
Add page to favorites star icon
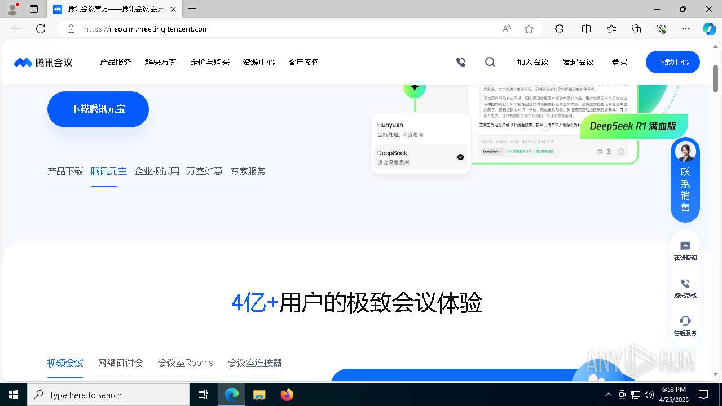529,29
